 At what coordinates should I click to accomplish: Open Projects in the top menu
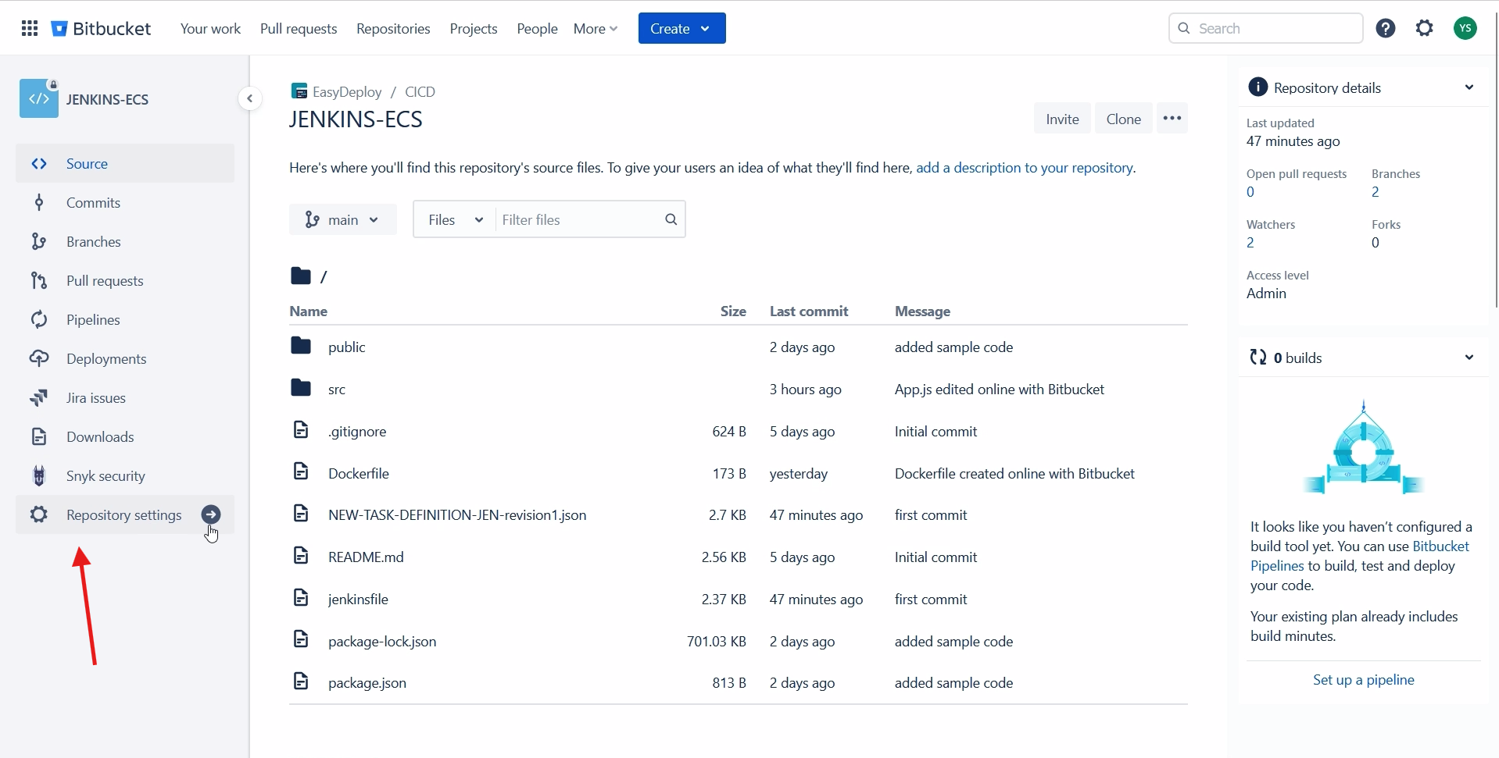click(474, 29)
